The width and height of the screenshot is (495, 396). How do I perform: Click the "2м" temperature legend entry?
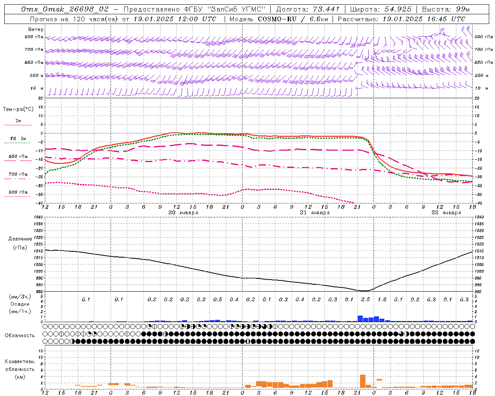tap(18, 121)
